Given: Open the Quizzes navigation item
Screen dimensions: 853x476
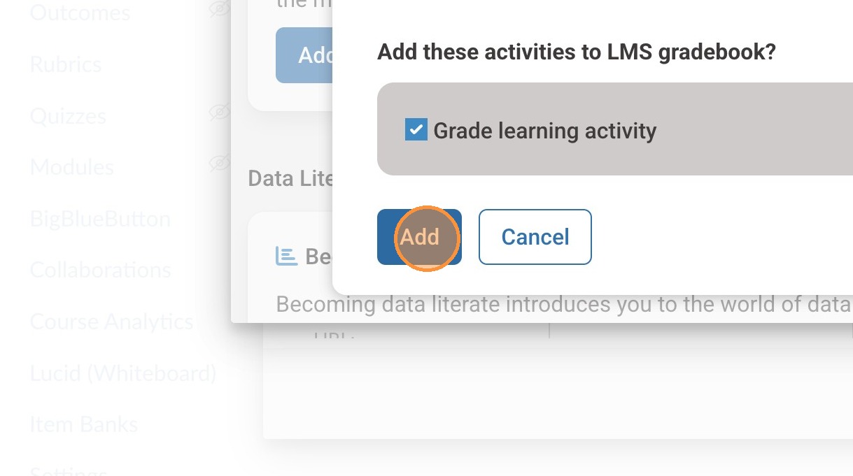Looking at the screenshot, I should point(68,116).
